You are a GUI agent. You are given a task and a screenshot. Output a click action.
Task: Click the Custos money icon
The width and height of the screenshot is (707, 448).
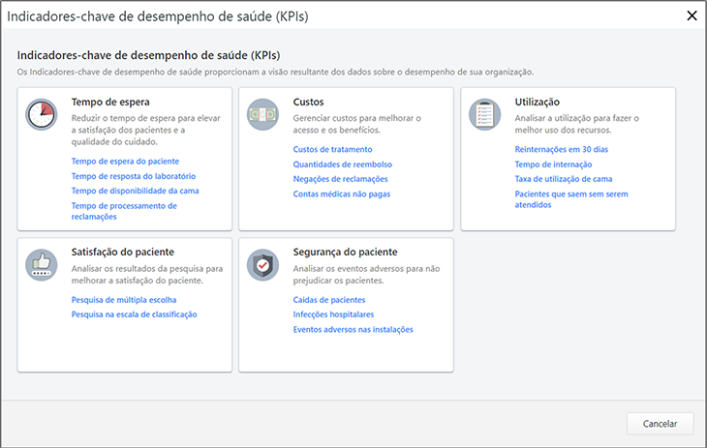coord(263,114)
